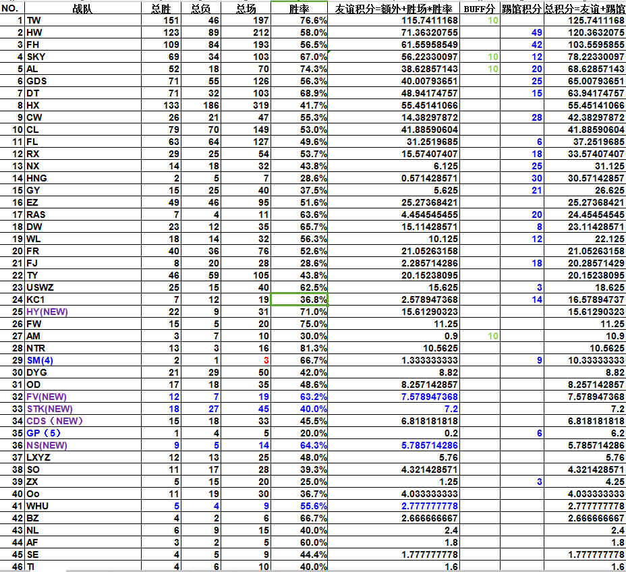The image size is (626, 572).
Task: Select the 总积分=友谊+踢馆 header cell
Action: [x=585, y=8]
